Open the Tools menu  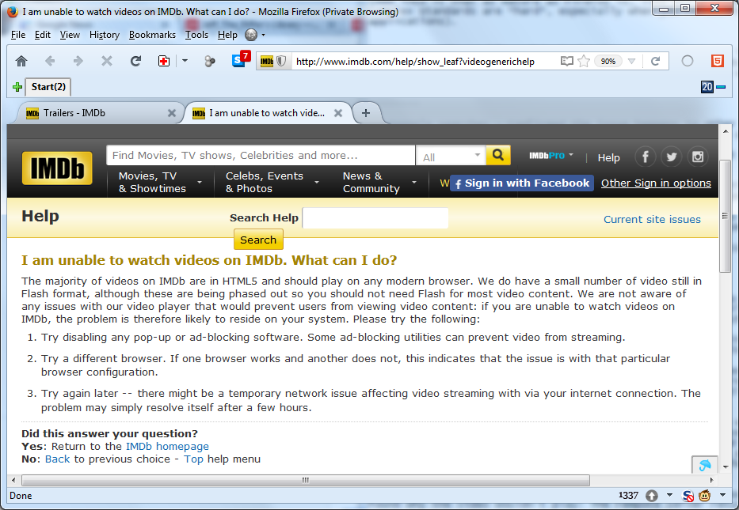pyautogui.click(x=196, y=35)
